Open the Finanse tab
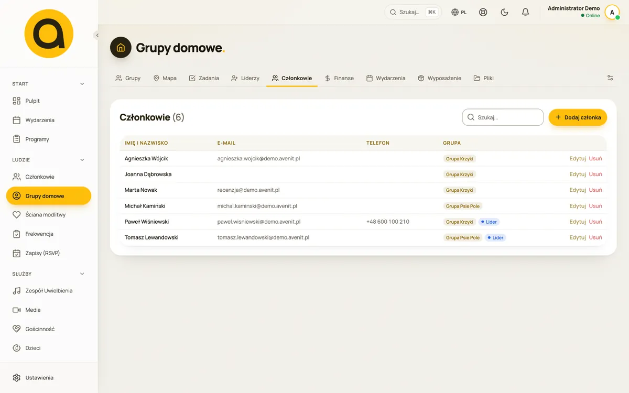The width and height of the screenshot is (629, 393). [339, 78]
